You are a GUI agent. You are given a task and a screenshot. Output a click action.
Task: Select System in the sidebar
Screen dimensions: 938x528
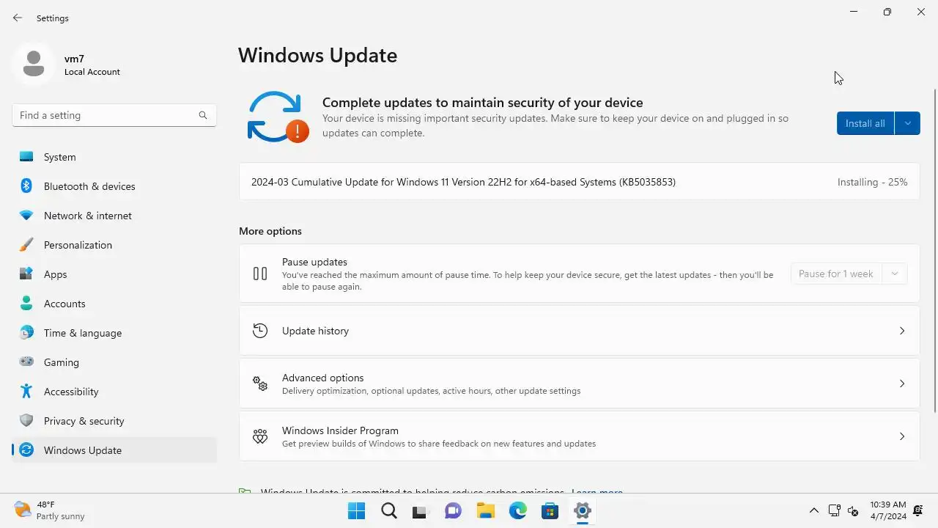[114, 157]
